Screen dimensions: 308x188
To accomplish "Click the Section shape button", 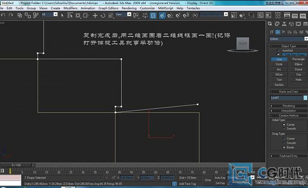I will [279, 85].
